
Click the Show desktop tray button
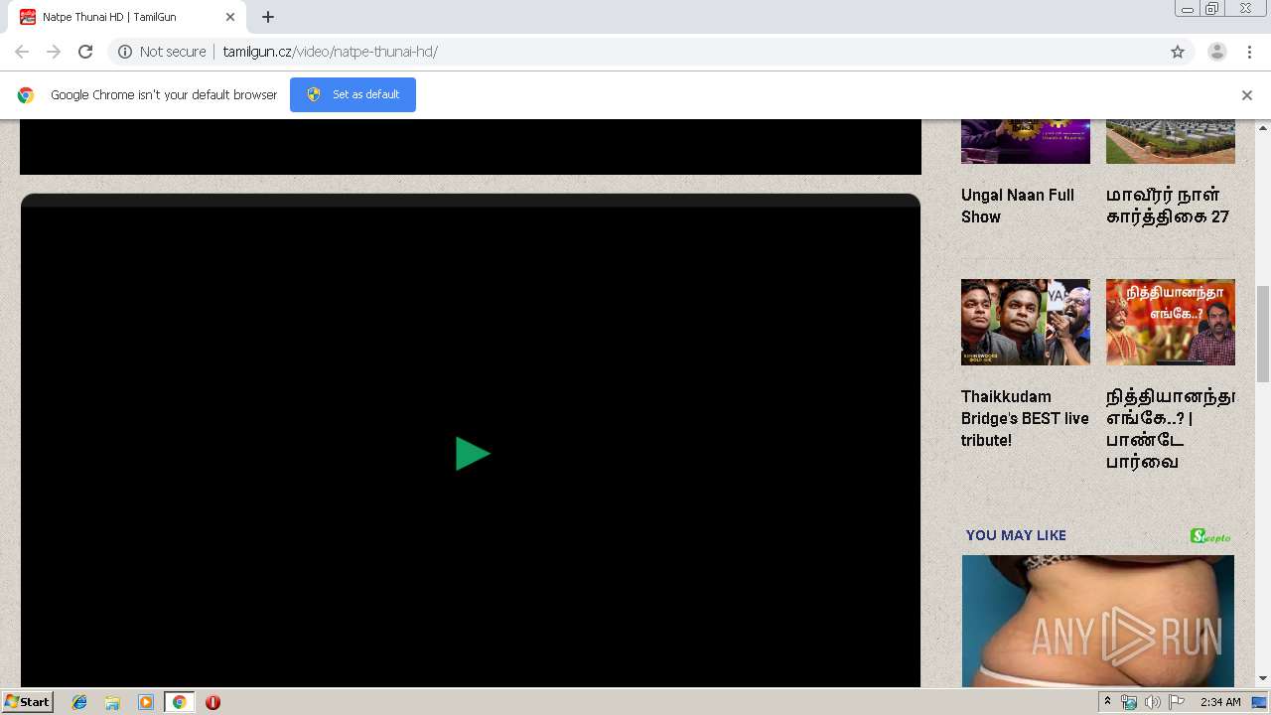pos(1259,702)
